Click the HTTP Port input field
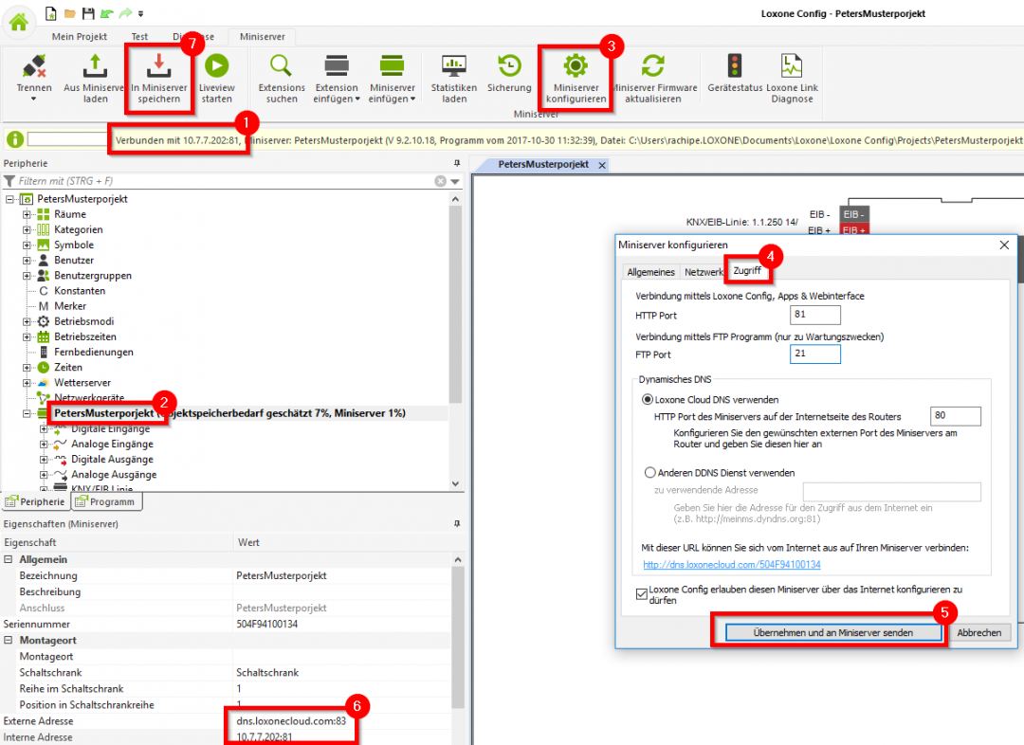The height and width of the screenshot is (745, 1024). tap(814, 315)
